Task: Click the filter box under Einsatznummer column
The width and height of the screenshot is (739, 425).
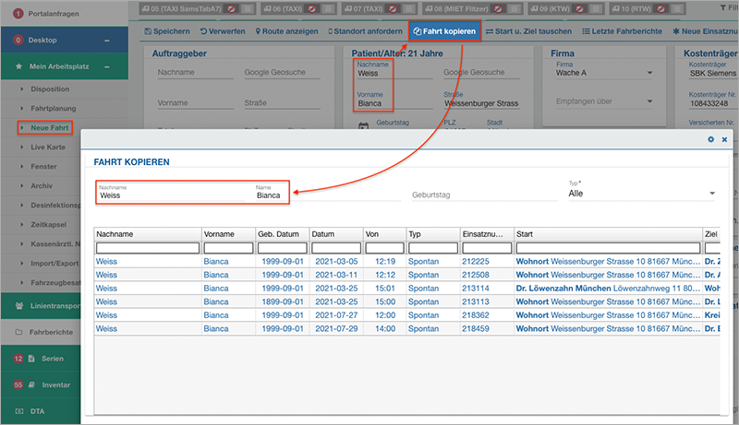Action: click(487, 248)
